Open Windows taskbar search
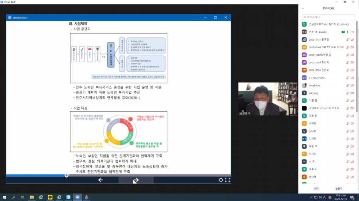Image resolution: width=359 pixels, height=201 pixels. click(13, 197)
